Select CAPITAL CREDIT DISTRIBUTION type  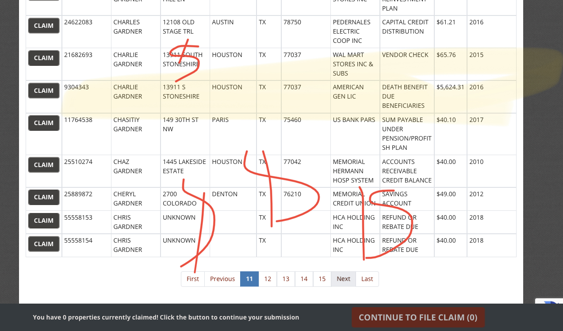[x=407, y=32]
